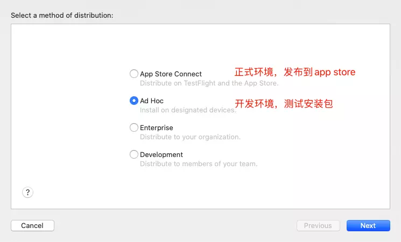The height and width of the screenshot is (242, 401).
Task: Click the blue Next button
Action: pyautogui.click(x=368, y=225)
